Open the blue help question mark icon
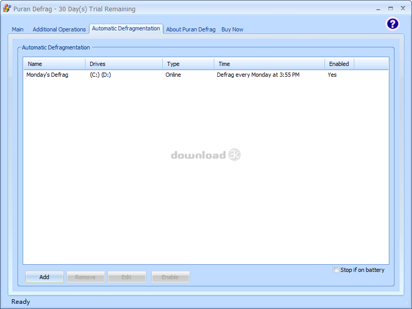This screenshot has height=309, width=412. click(x=392, y=24)
